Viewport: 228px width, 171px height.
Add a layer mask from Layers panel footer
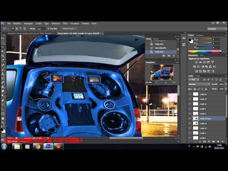click(204, 141)
